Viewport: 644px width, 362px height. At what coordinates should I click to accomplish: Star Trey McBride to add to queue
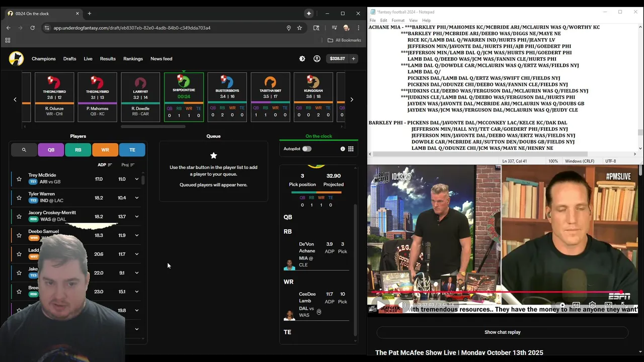pyautogui.click(x=19, y=179)
